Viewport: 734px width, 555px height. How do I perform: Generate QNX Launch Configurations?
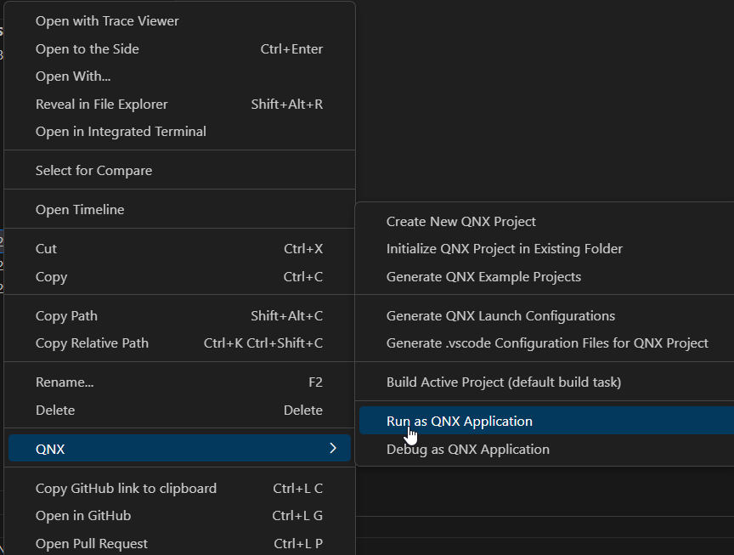coord(547,315)
